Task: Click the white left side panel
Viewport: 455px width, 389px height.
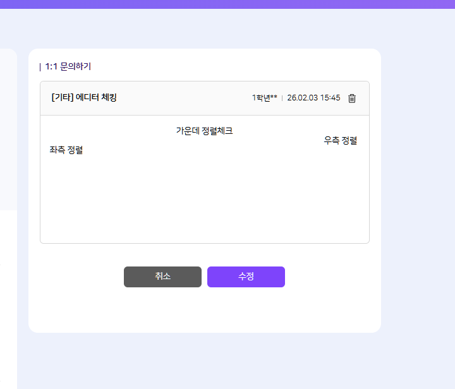Action: [x=8, y=297]
